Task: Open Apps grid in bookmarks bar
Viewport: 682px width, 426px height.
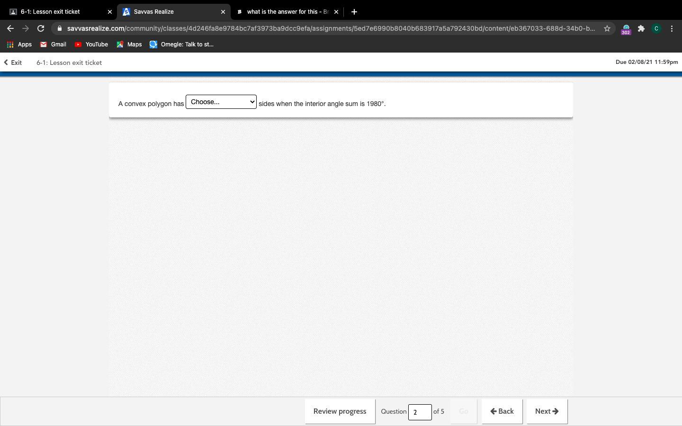Action: [19, 44]
